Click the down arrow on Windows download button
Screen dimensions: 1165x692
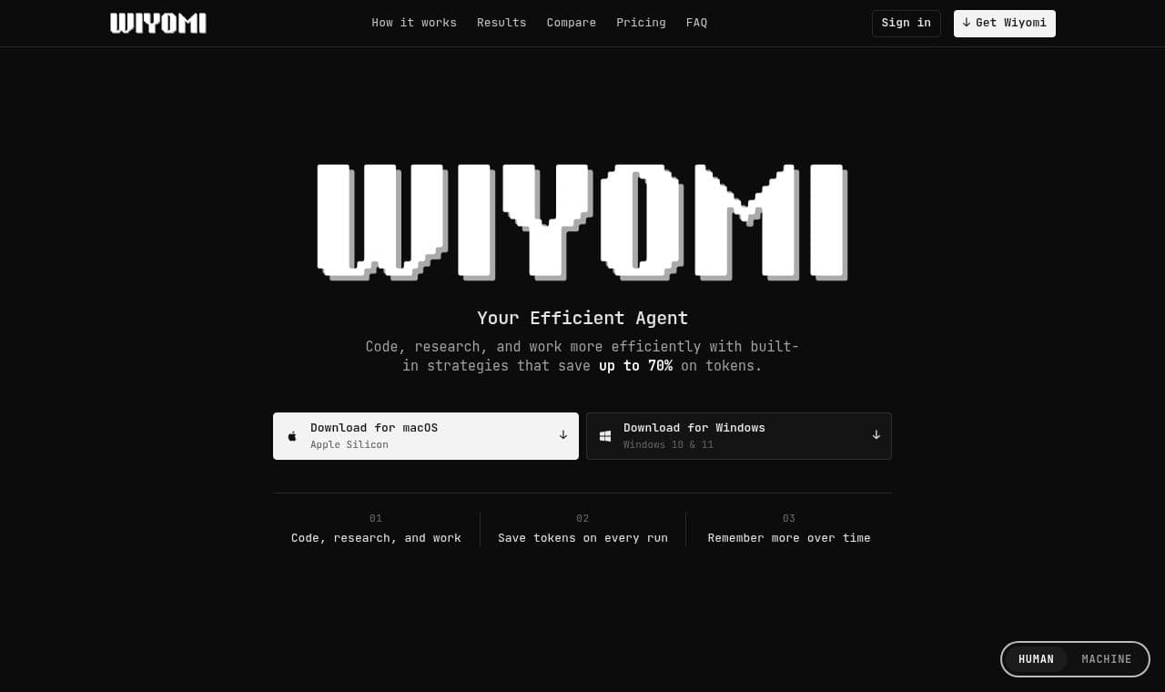click(876, 435)
